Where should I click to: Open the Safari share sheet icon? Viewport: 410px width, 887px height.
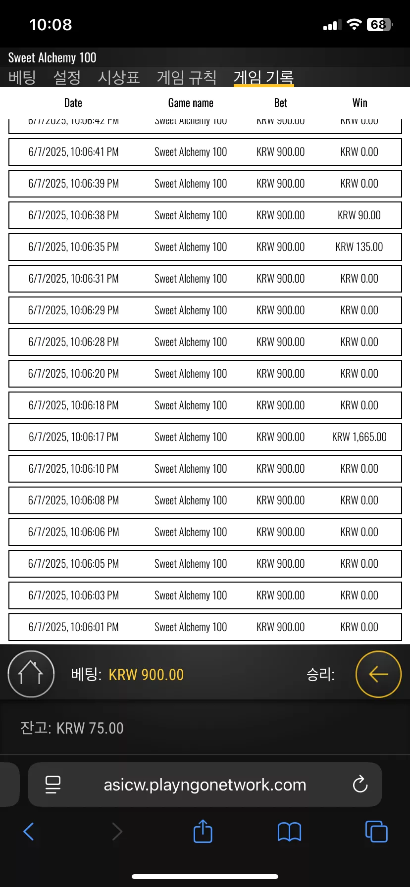coord(203,831)
